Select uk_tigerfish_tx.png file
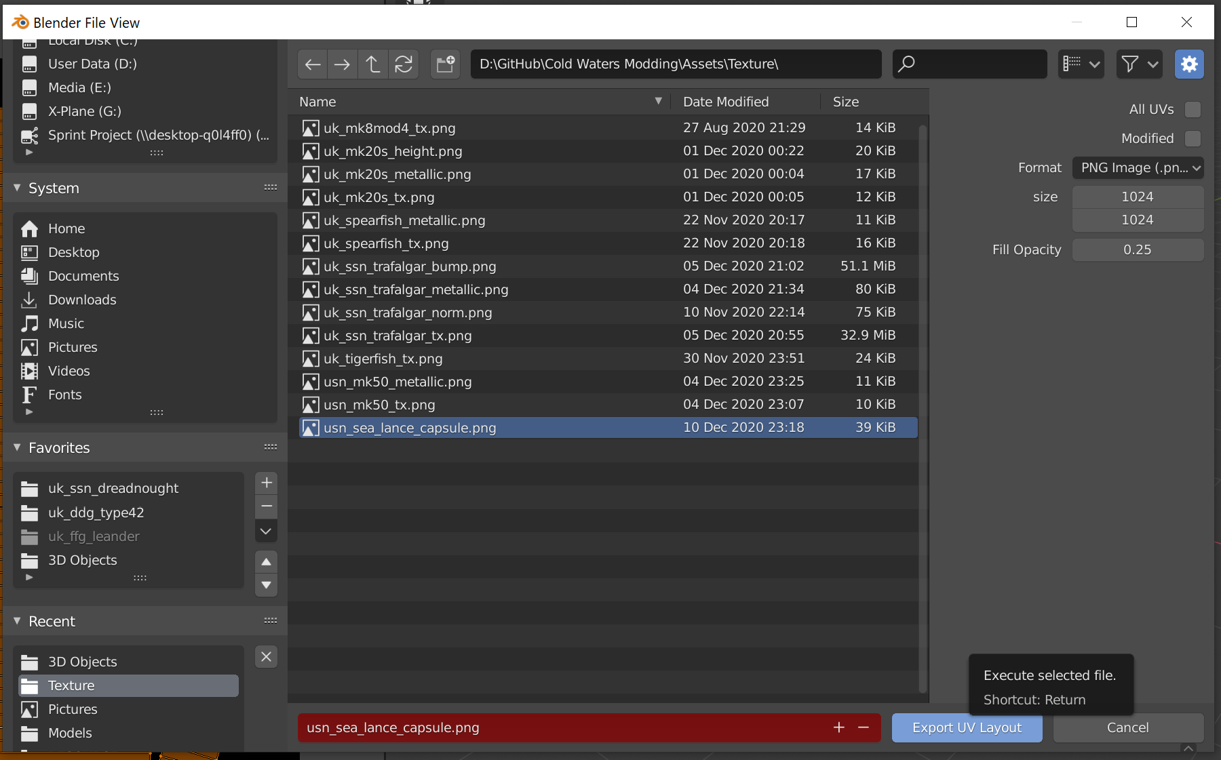This screenshot has height=760, width=1221. click(608, 359)
